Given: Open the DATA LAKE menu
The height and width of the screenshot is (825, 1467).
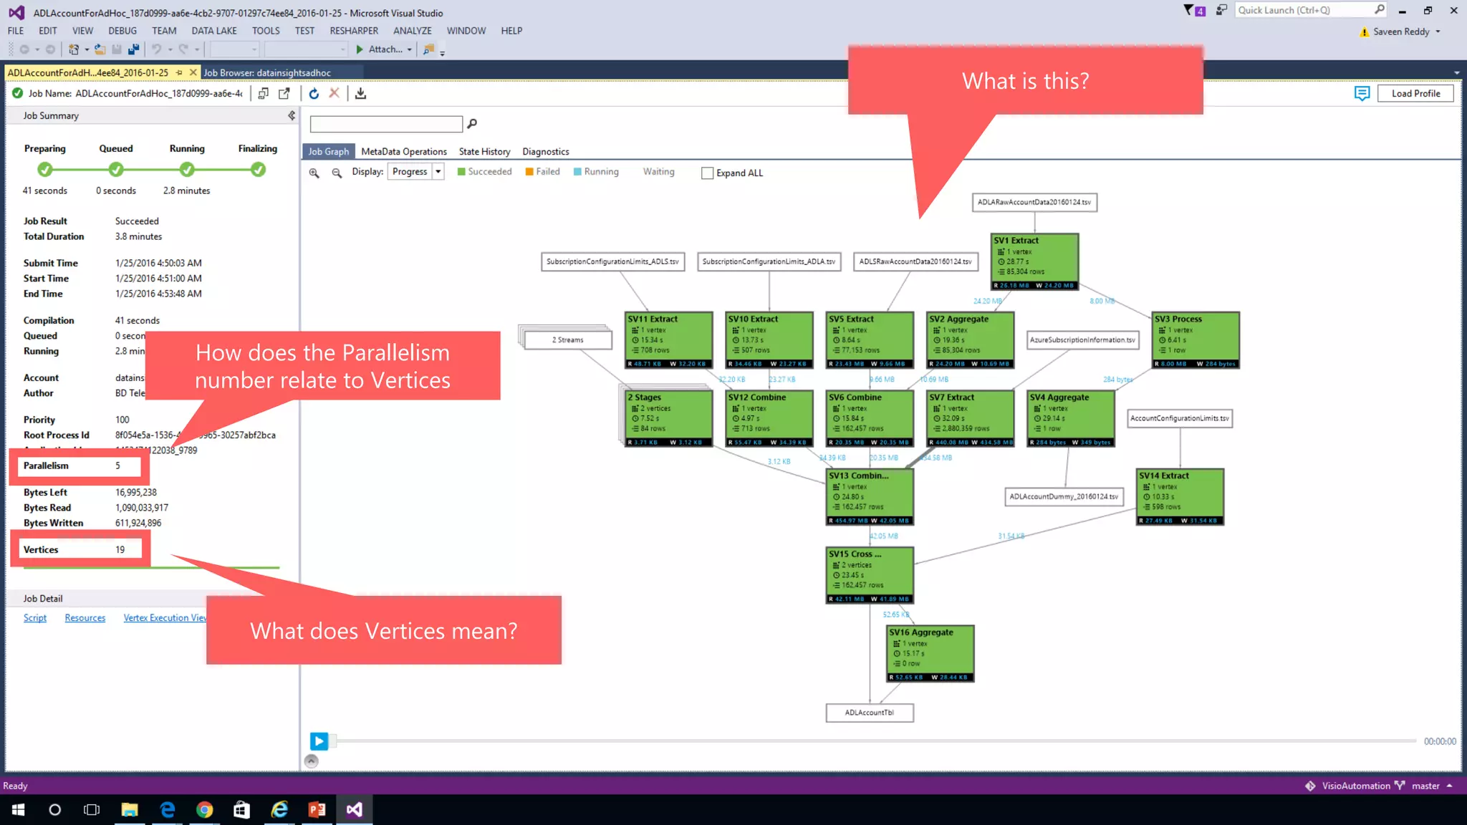Looking at the screenshot, I should [x=213, y=31].
